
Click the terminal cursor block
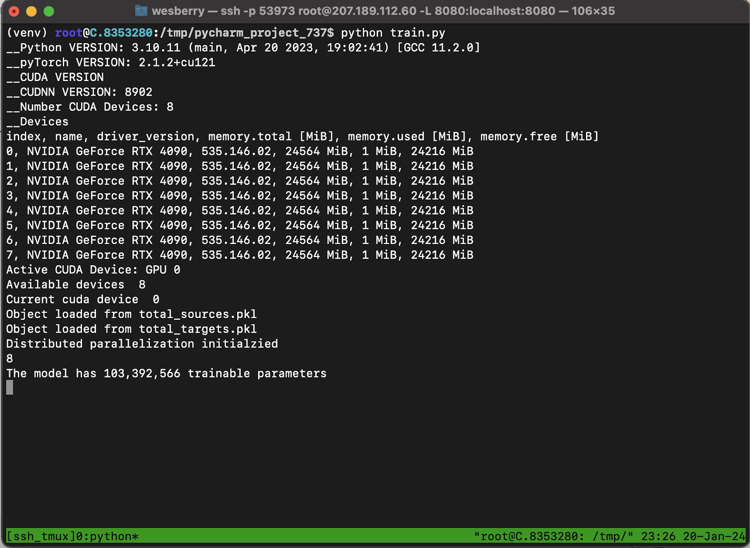[x=9, y=388]
